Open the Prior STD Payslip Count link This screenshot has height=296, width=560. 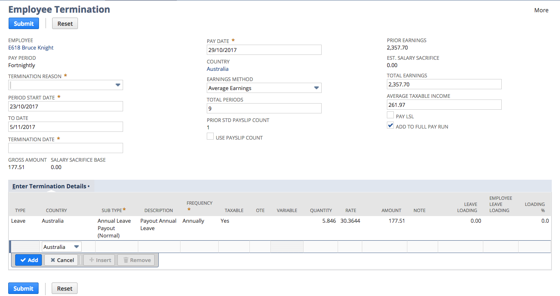[209, 127]
